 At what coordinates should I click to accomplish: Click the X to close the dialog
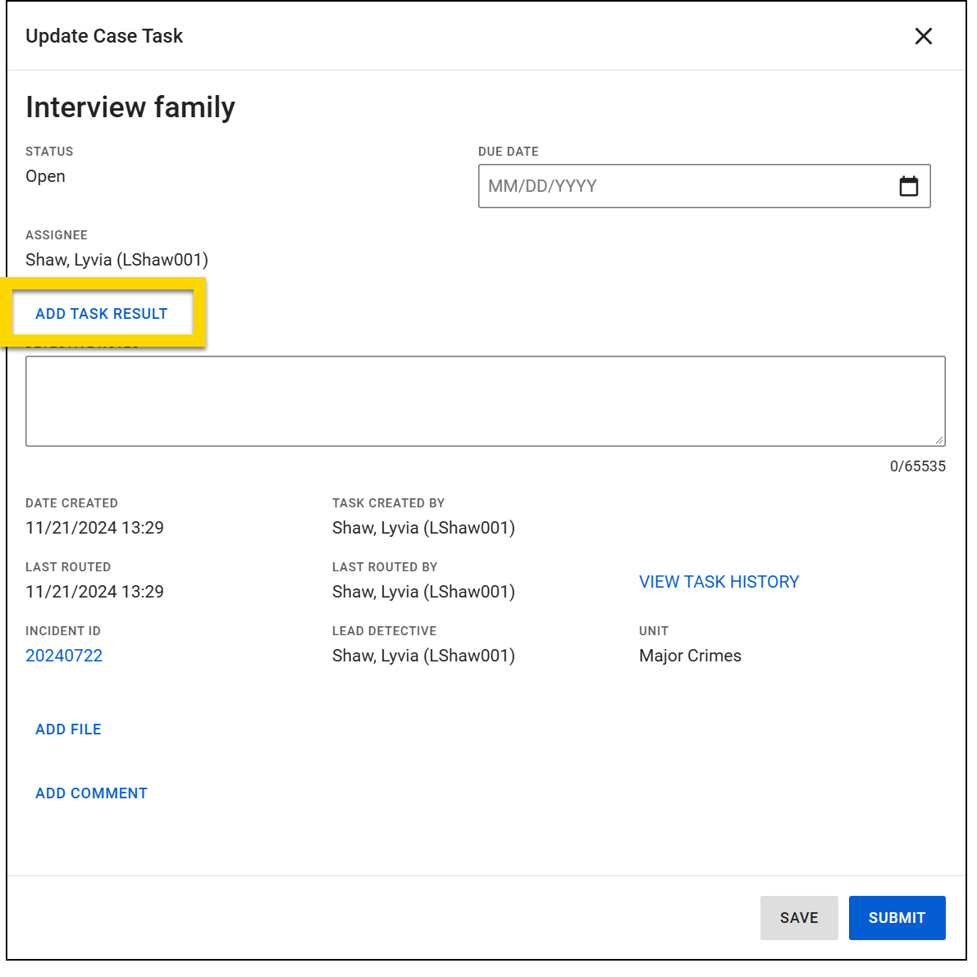[923, 36]
